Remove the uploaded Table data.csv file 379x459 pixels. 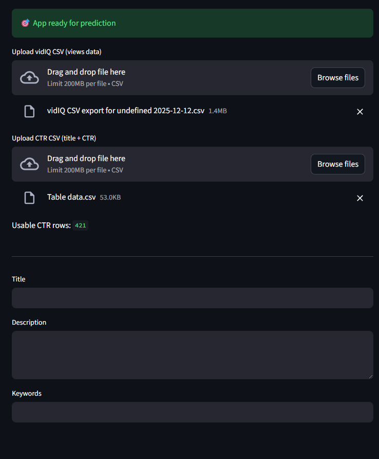(360, 198)
